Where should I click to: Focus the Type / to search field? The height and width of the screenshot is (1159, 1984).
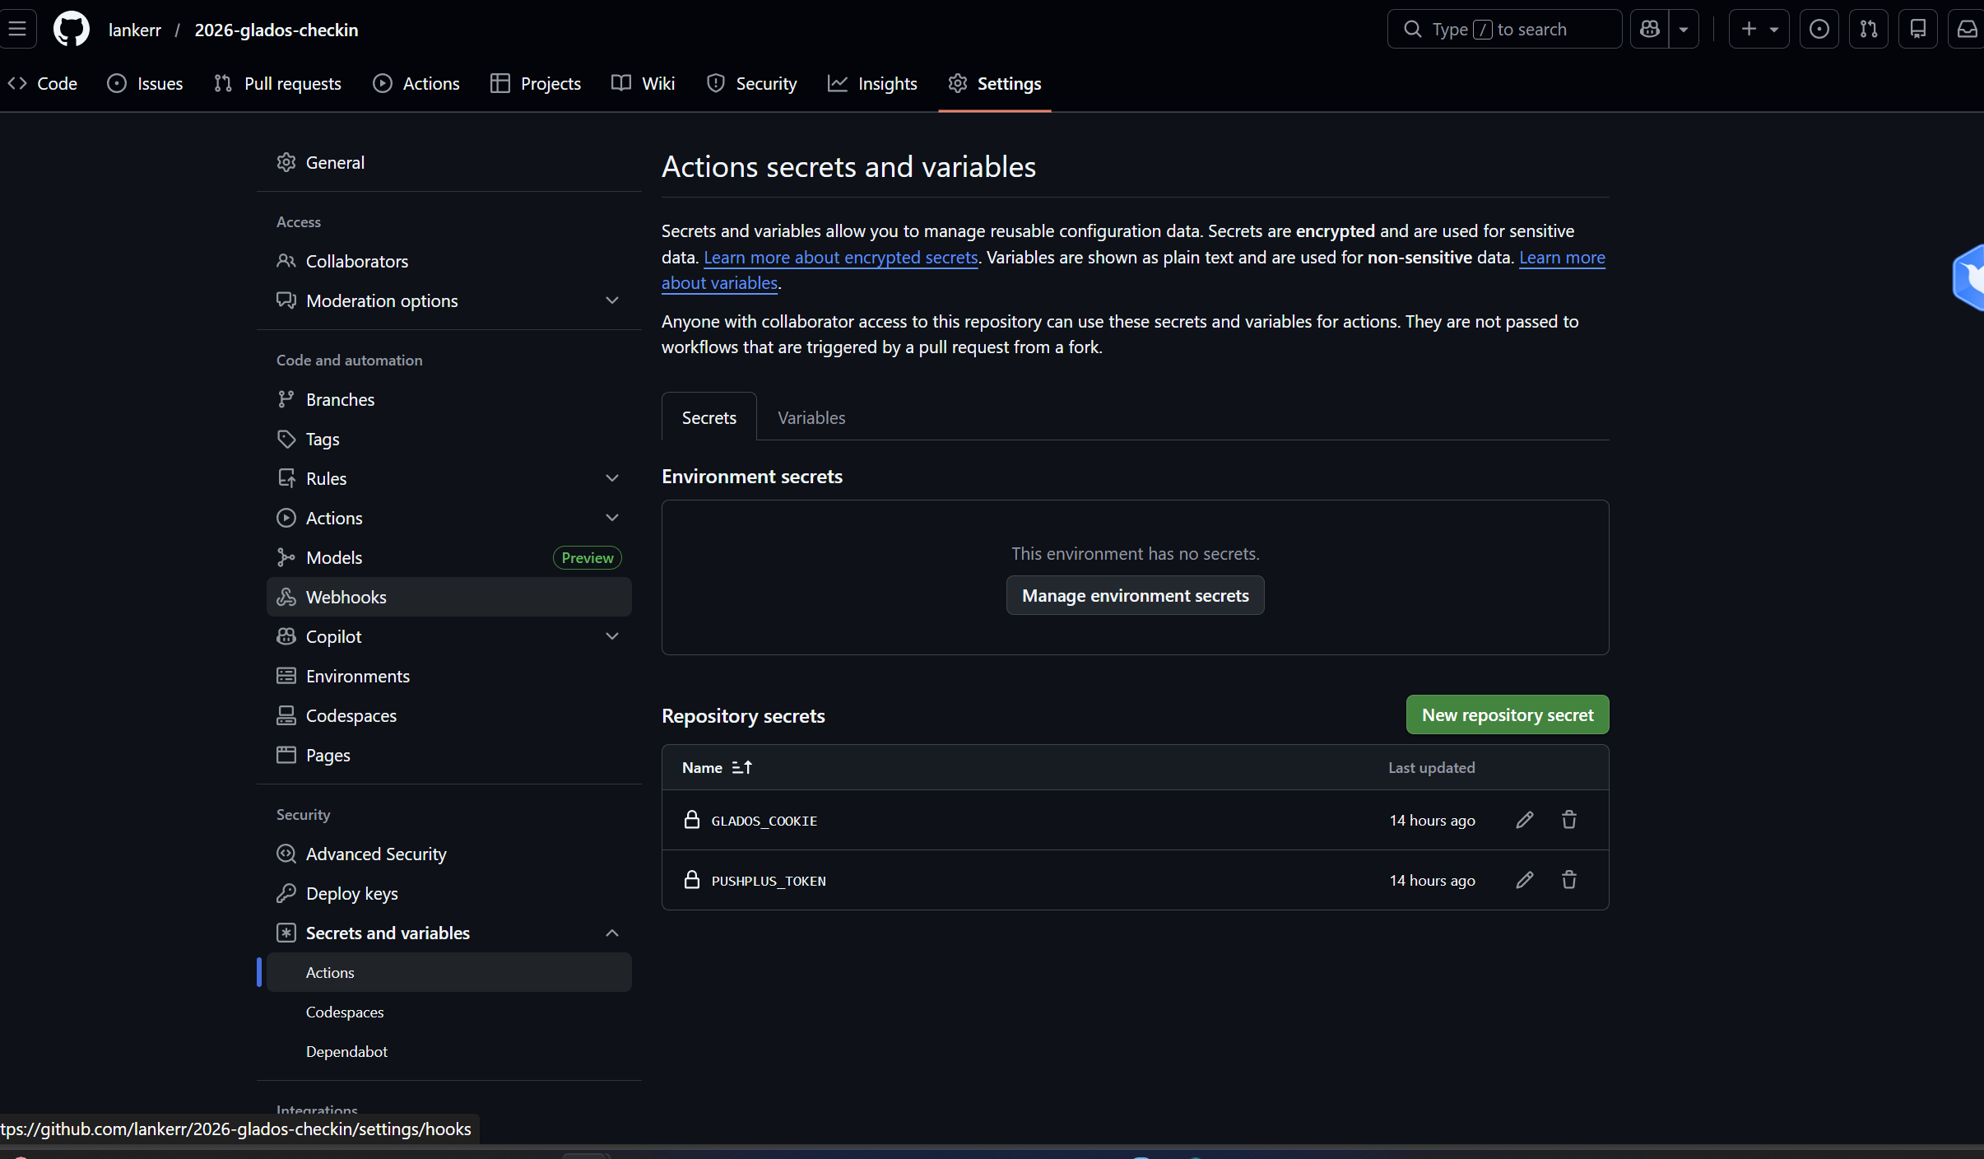1504,30
